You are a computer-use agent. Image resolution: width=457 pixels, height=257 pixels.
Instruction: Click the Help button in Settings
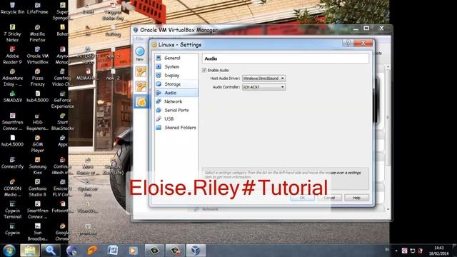pos(357,198)
